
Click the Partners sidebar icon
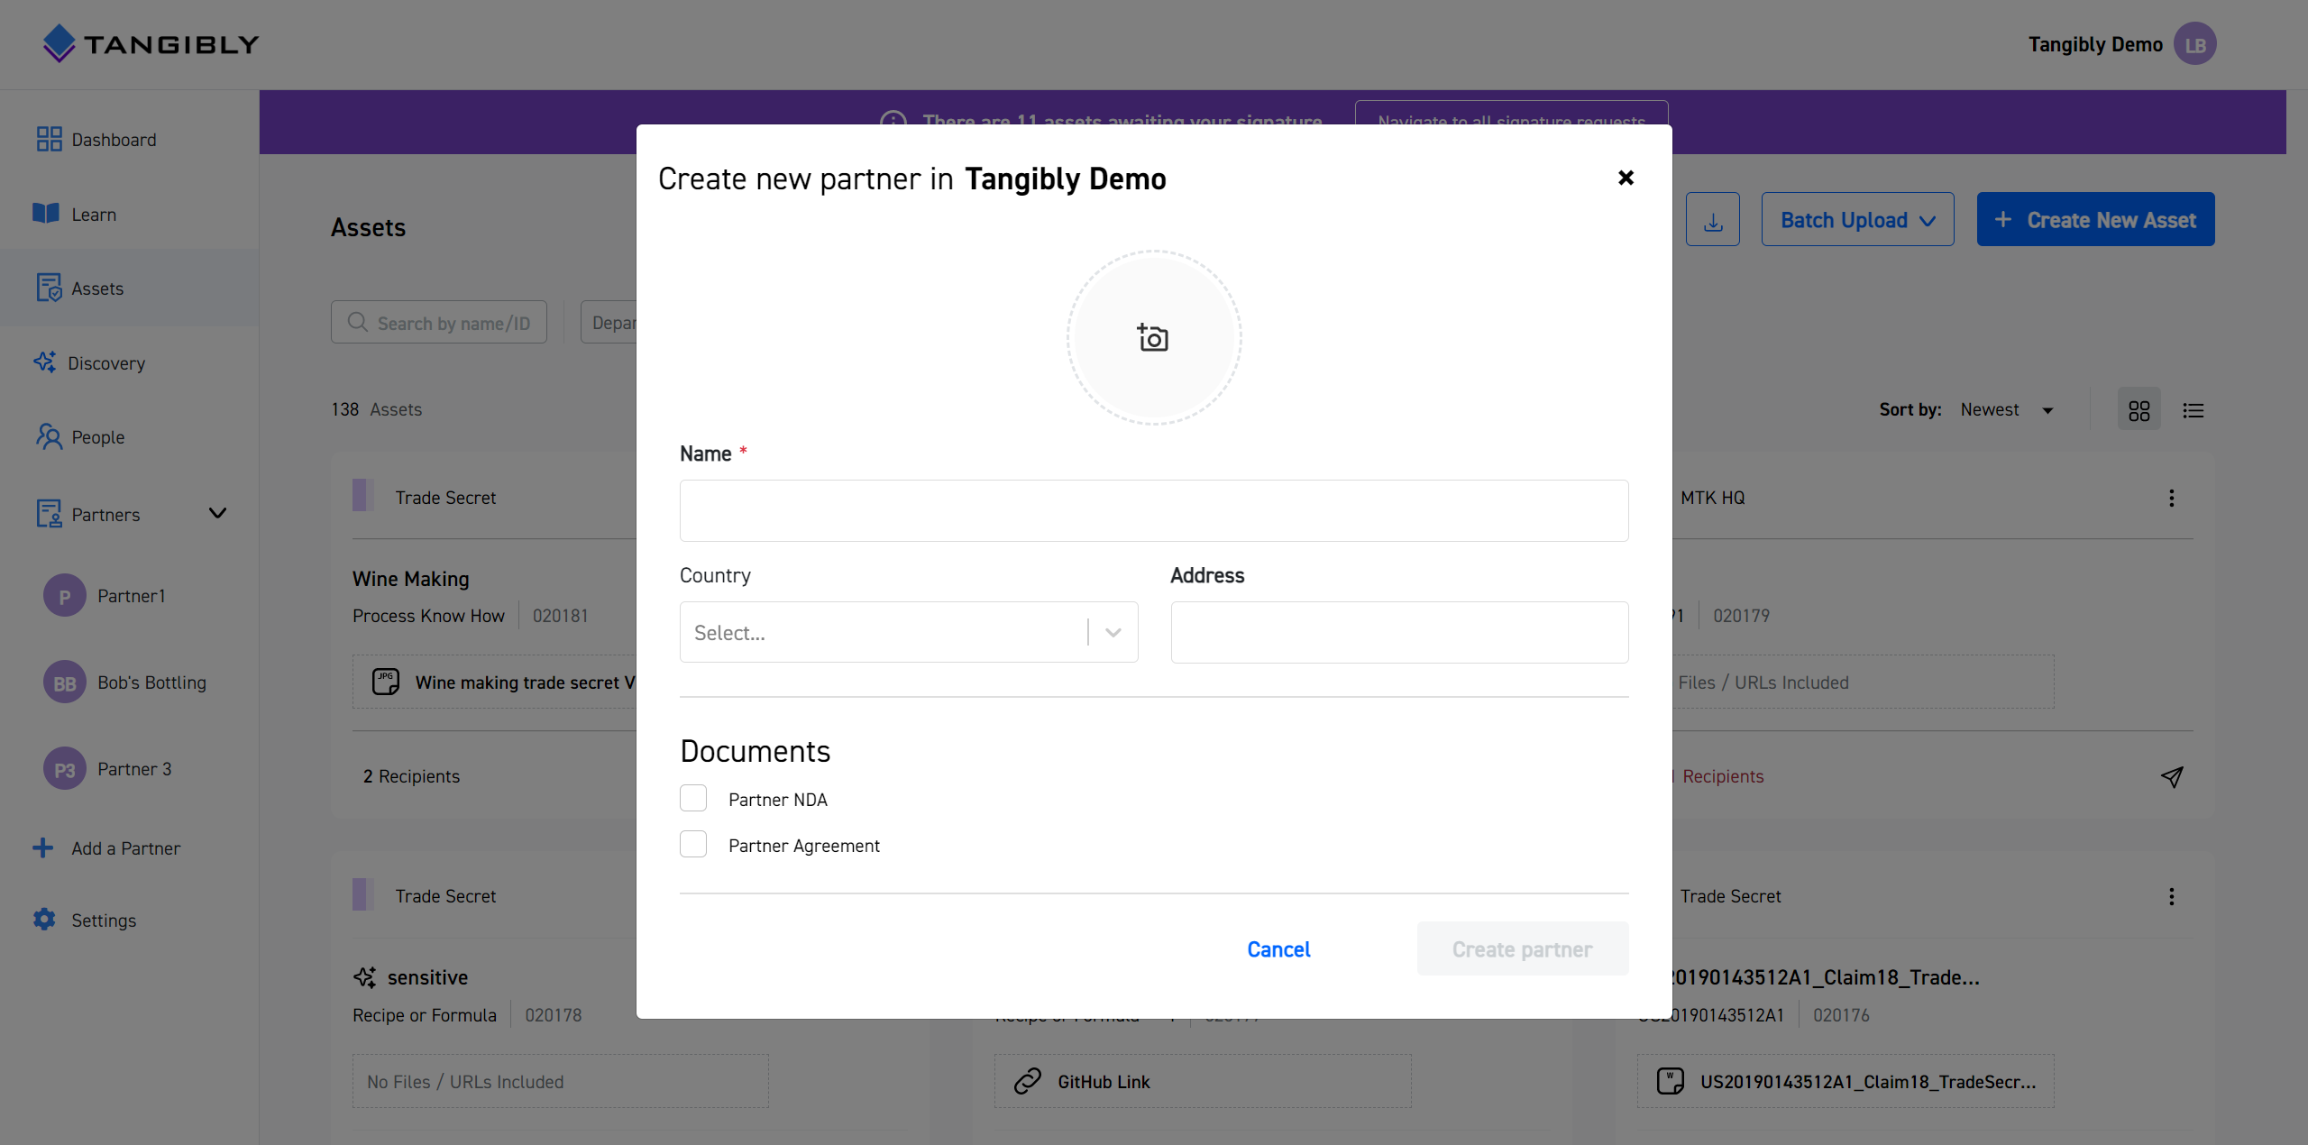tap(49, 514)
